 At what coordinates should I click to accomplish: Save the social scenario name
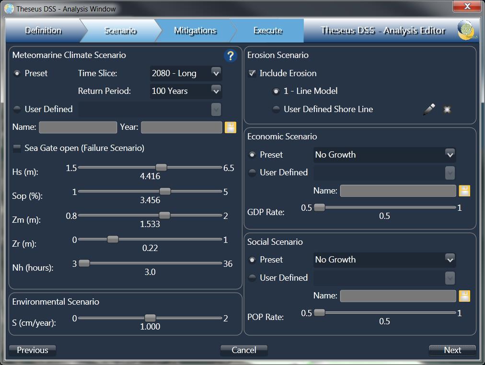(x=464, y=296)
